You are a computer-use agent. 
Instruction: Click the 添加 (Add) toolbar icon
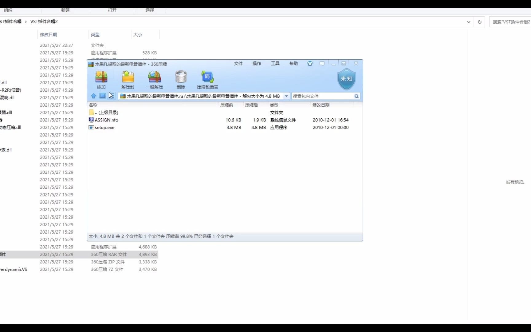pos(101,80)
